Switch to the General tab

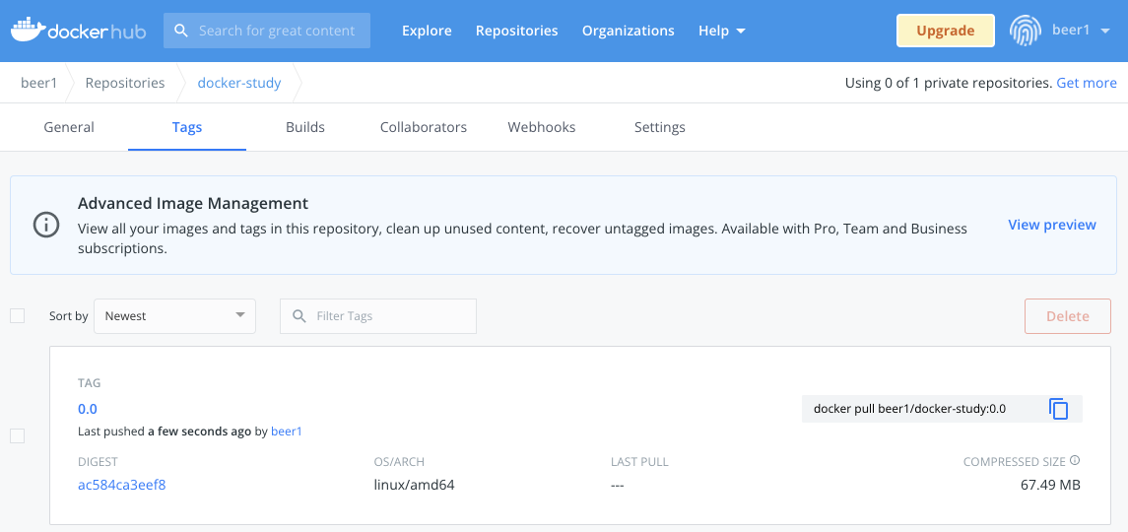click(x=69, y=127)
